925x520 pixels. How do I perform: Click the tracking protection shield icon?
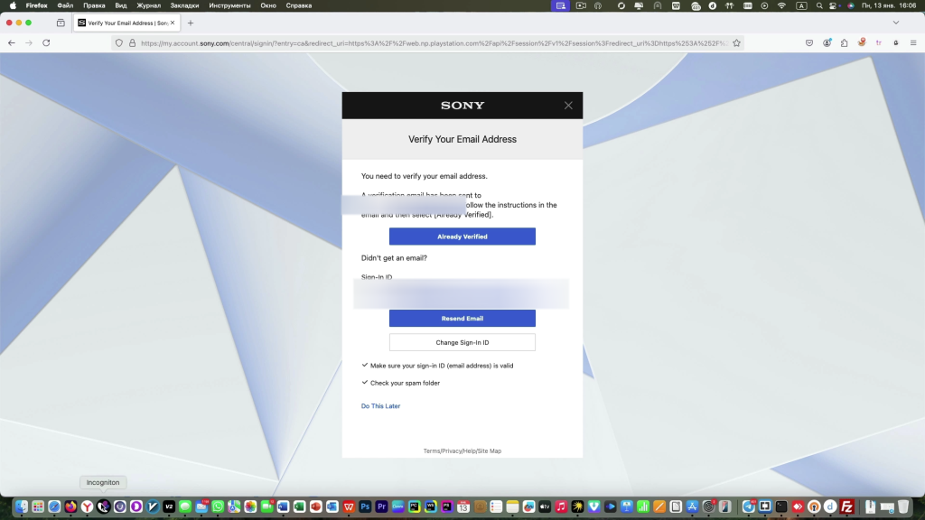pos(118,42)
